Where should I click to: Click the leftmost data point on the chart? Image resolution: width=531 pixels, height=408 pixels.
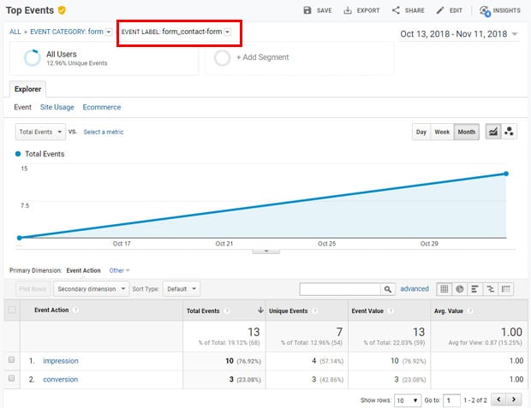click(20, 238)
